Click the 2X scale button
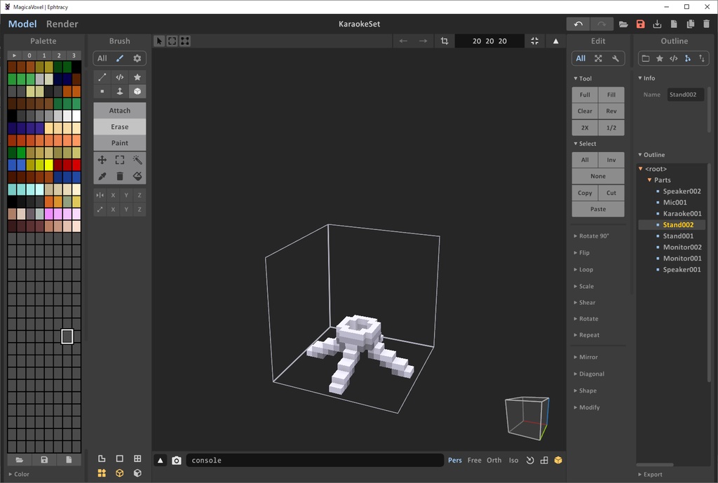The image size is (718, 483). click(x=585, y=128)
